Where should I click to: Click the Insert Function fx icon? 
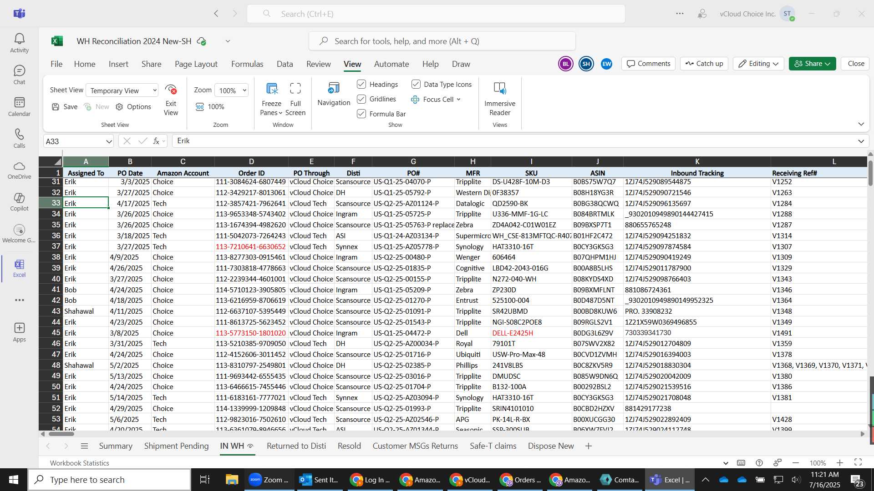(x=156, y=141)
